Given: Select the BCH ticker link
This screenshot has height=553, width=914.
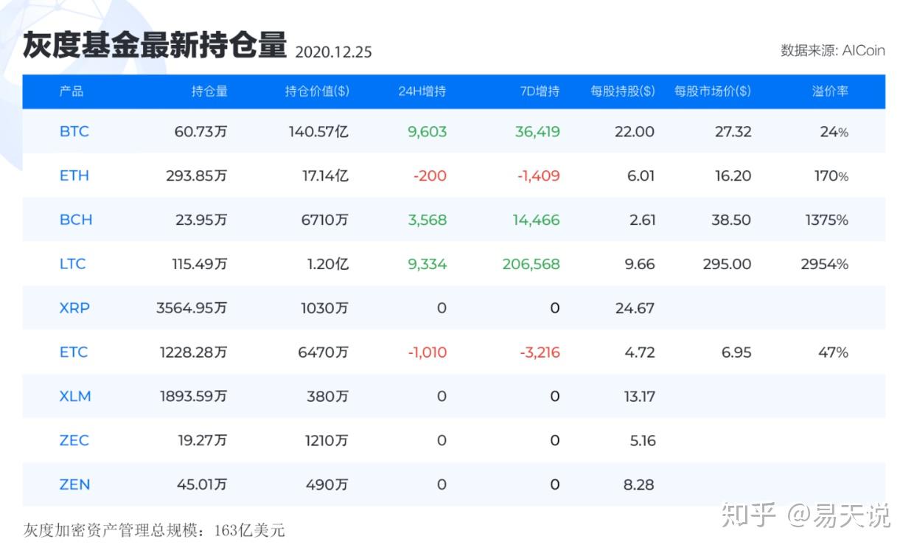Looking at the screenshot, I should pyautogui.click(x=74, y=220).
